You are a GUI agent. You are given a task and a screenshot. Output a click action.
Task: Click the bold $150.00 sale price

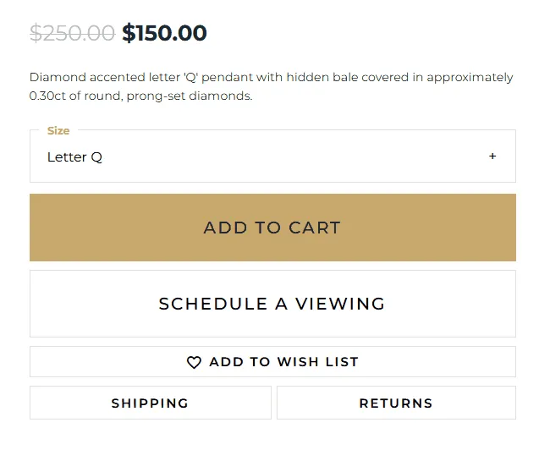pyautogui.click(x=164, y=33)
